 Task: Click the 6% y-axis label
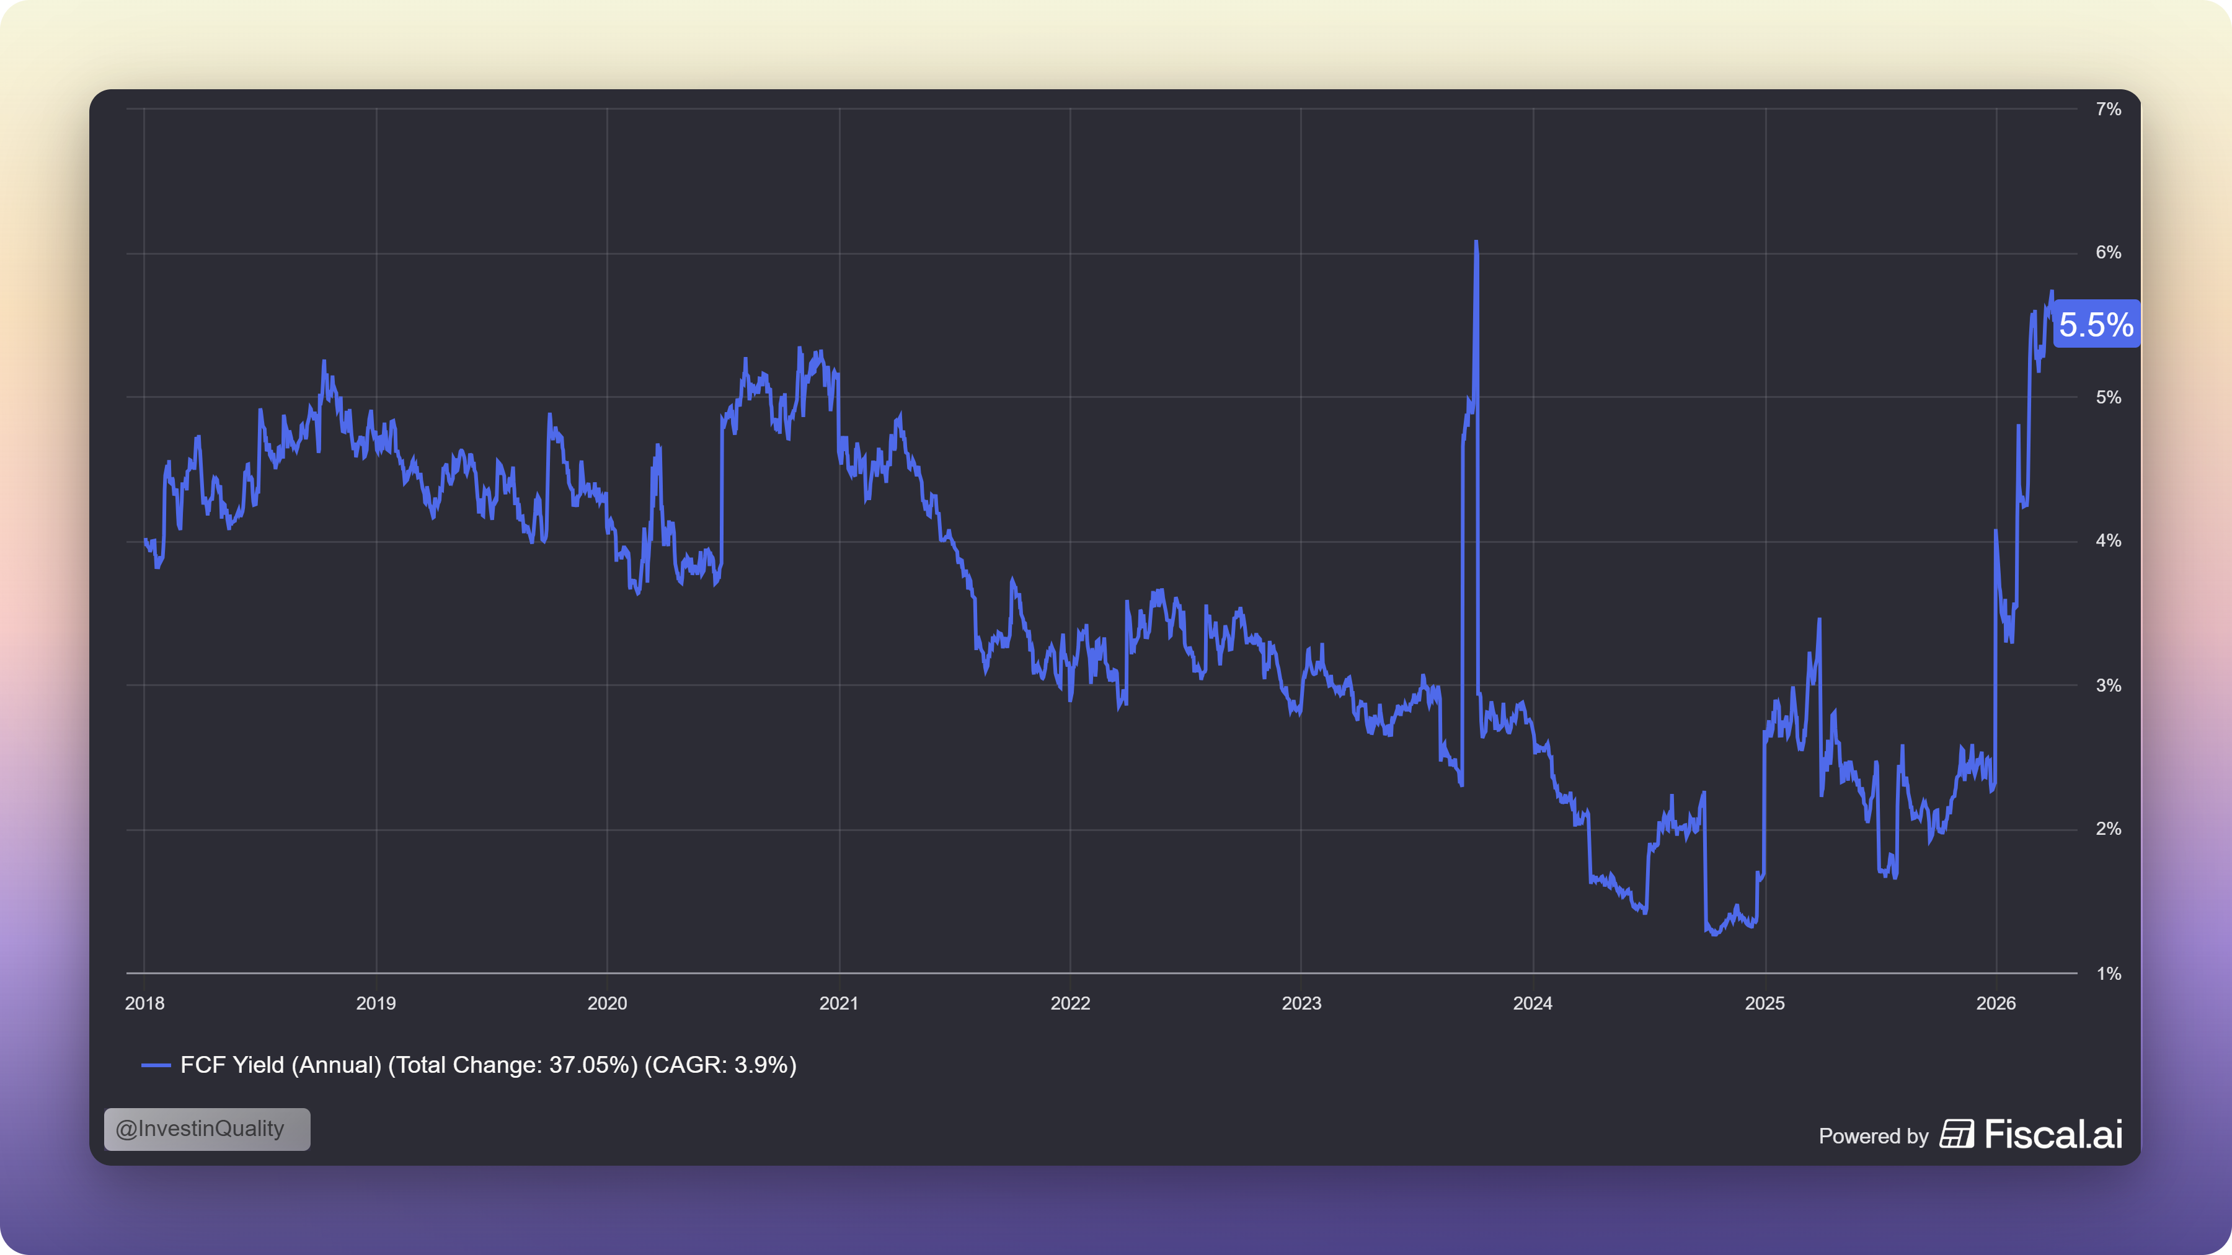point(2108,253)
